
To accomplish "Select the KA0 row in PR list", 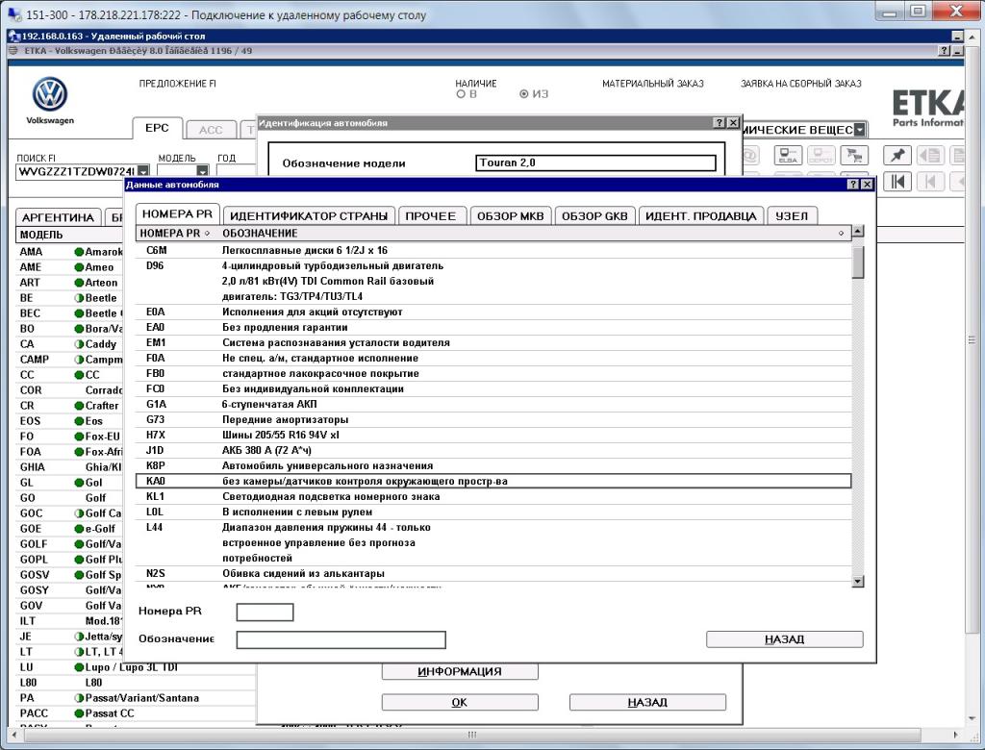I will coord(493,481).
